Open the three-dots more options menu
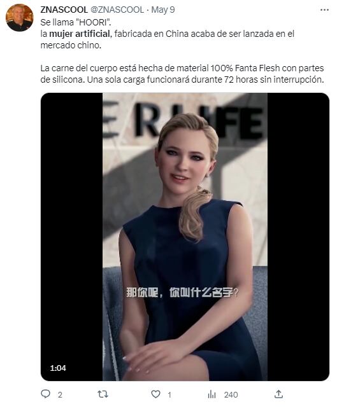The height and width of the screenshot is (409, 337). [324, 10]
